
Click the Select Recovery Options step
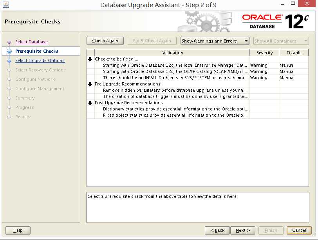coord(41,70)
